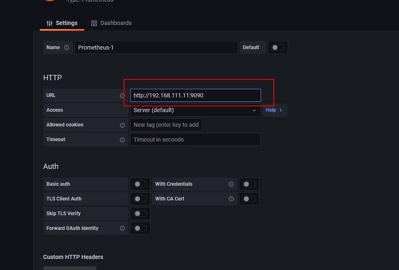The height and width of the screenshot is (270, 399).
Task: Click the With CA Cert info icon
Action: coord(231,199)
